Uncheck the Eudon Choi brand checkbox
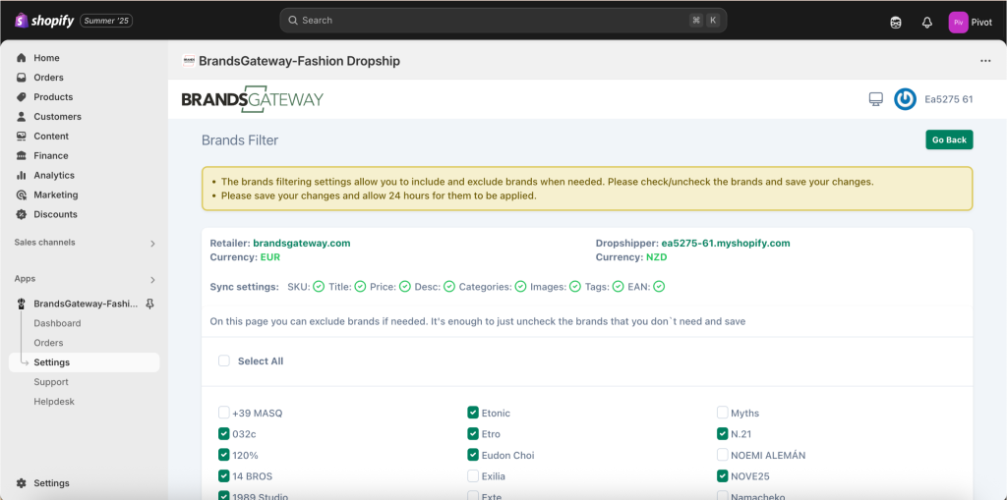The width and height of the screenshot is (1007, 500). pyautogui.click(x=473, y=455)
